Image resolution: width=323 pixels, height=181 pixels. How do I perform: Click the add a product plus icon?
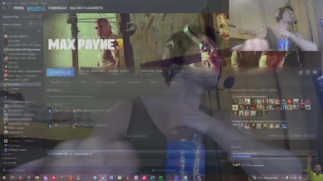tap(4, 170)
